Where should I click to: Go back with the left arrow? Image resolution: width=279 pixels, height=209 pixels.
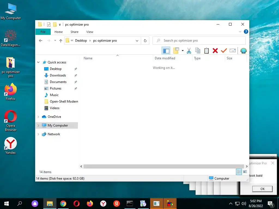[41, 41]
